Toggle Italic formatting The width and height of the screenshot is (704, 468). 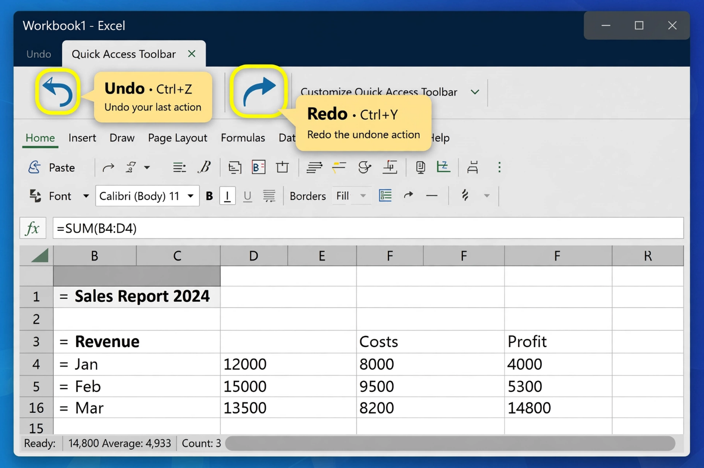pos(228,196)
